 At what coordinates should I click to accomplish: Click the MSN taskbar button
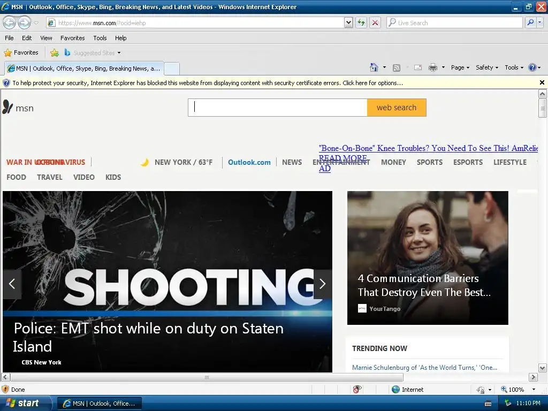point(99,404)
